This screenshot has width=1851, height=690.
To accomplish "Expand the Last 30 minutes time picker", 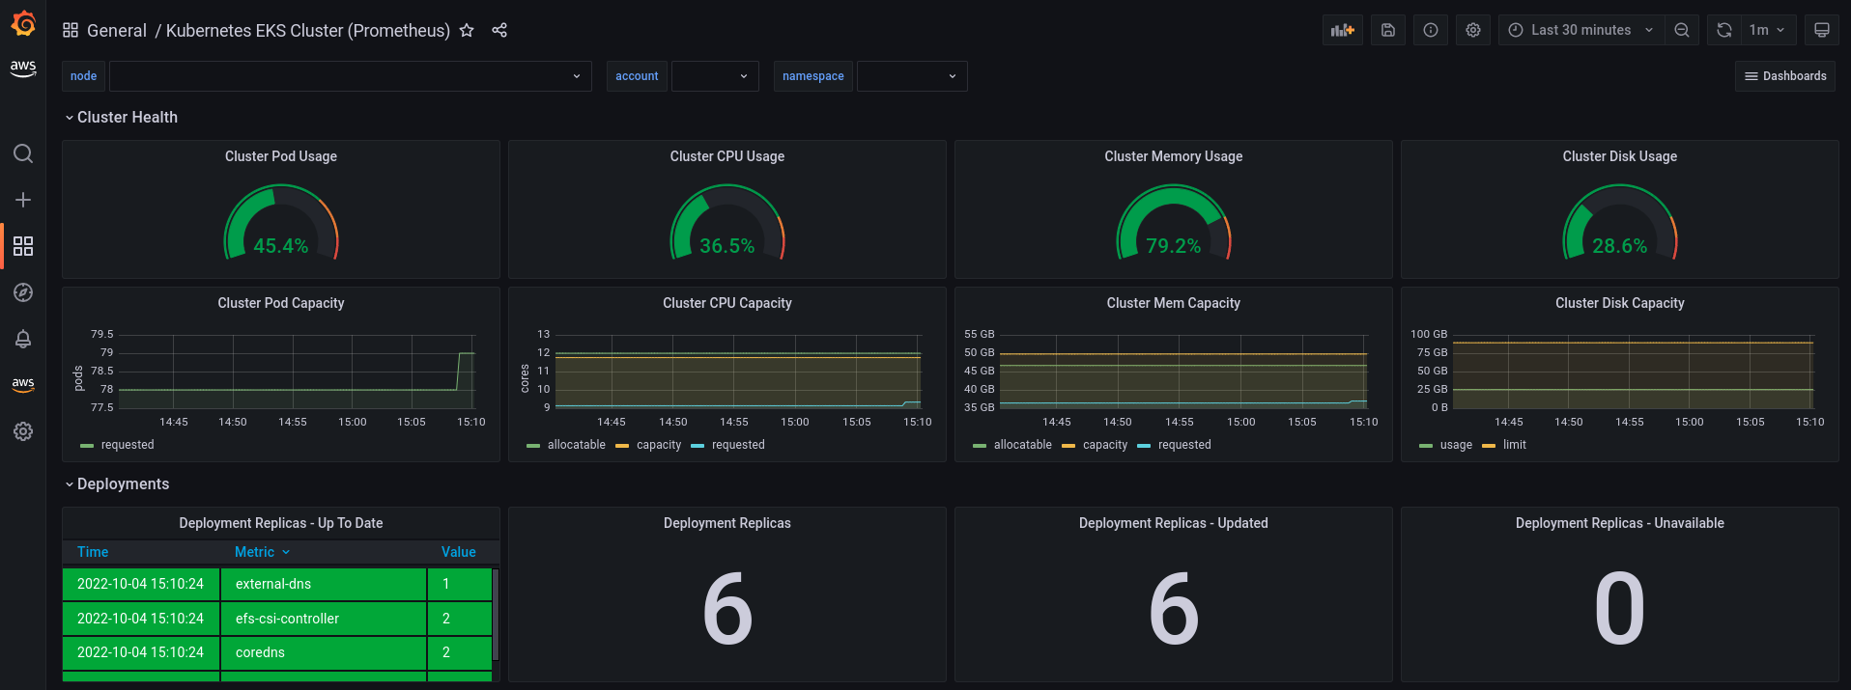I will [x=1580, y=30].
